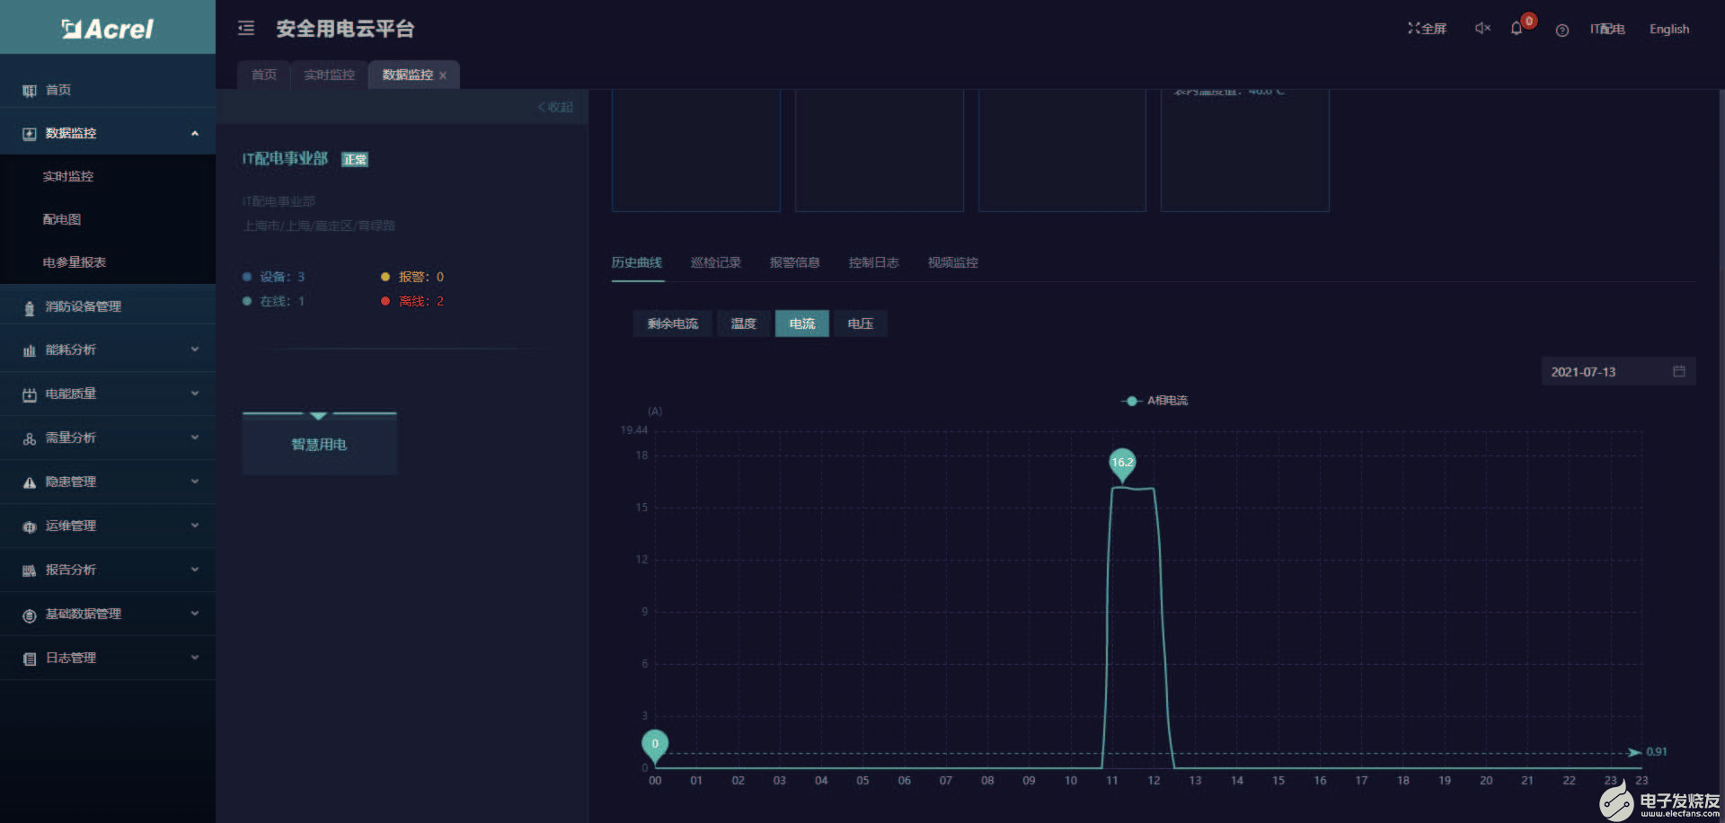1725x823 pixels.
Task: Switch to the 首页 page tab
Action: click(264, 75)
